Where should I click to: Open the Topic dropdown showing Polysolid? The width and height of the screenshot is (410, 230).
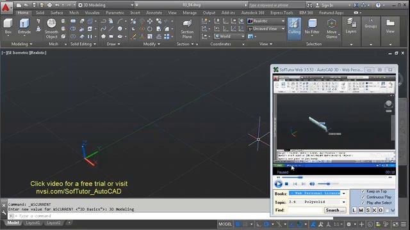343,202
